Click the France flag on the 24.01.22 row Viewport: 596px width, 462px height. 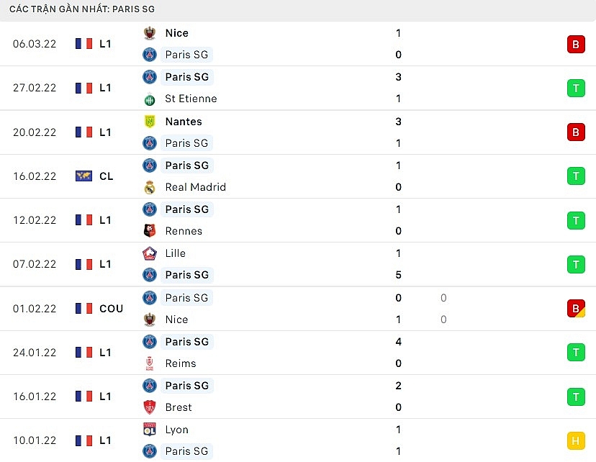pyautogui.click(x=84, y=353)
